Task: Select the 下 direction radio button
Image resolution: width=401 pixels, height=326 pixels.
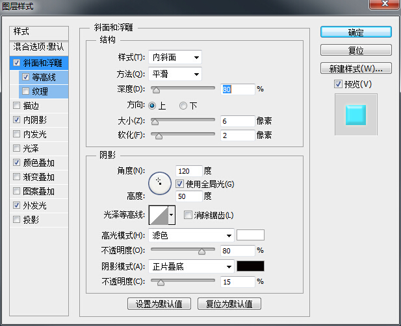Action: (183, 106)
